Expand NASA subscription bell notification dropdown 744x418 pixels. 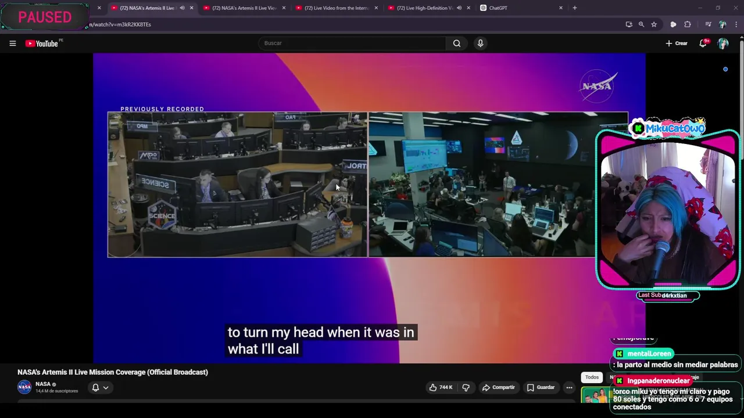coord(100,387)
